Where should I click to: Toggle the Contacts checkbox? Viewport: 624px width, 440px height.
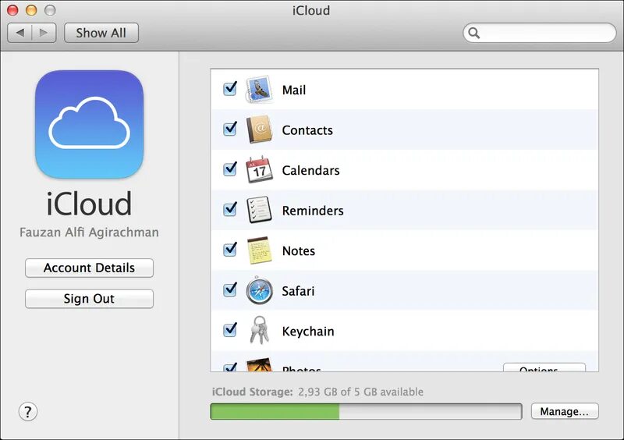[x=230, y=129]
